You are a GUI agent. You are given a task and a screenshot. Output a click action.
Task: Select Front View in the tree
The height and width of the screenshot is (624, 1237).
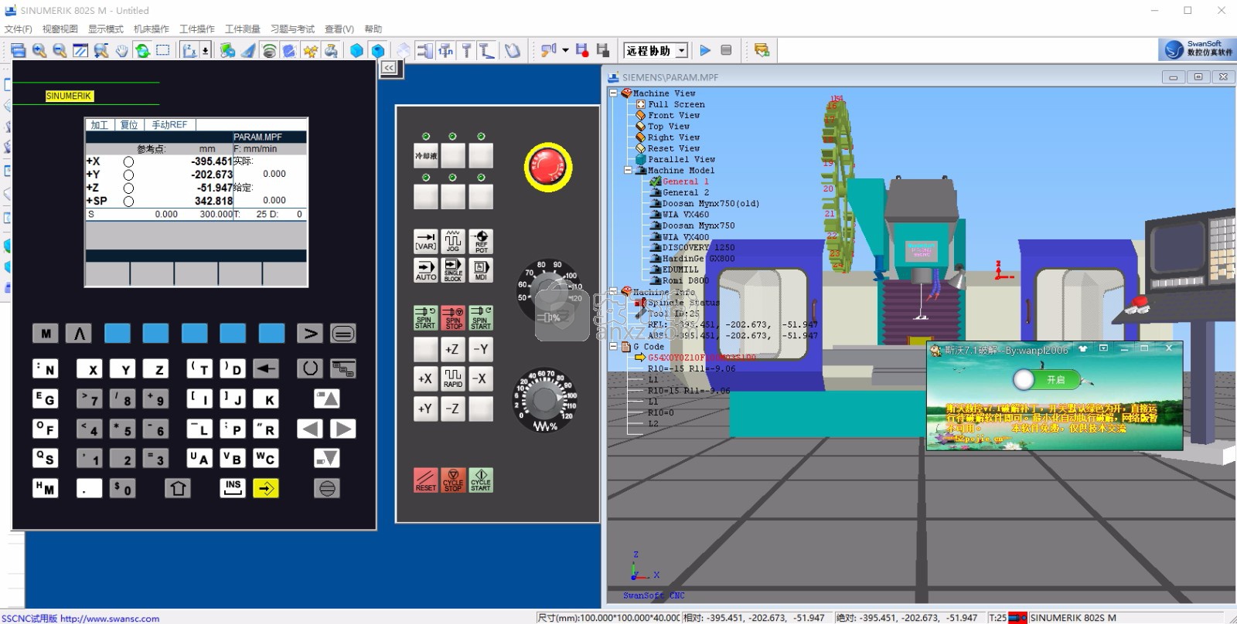coord(673,115)
